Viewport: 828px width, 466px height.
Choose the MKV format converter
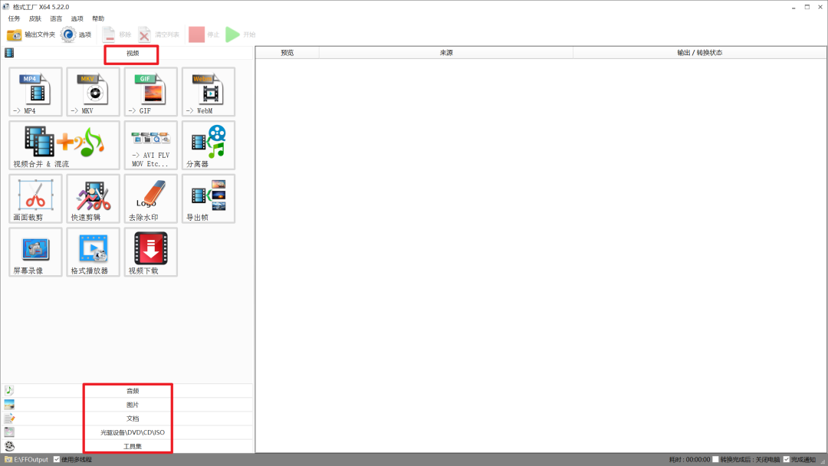click(93, 92)
